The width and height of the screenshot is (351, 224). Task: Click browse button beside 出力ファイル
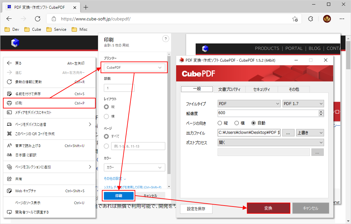point(288,133)
